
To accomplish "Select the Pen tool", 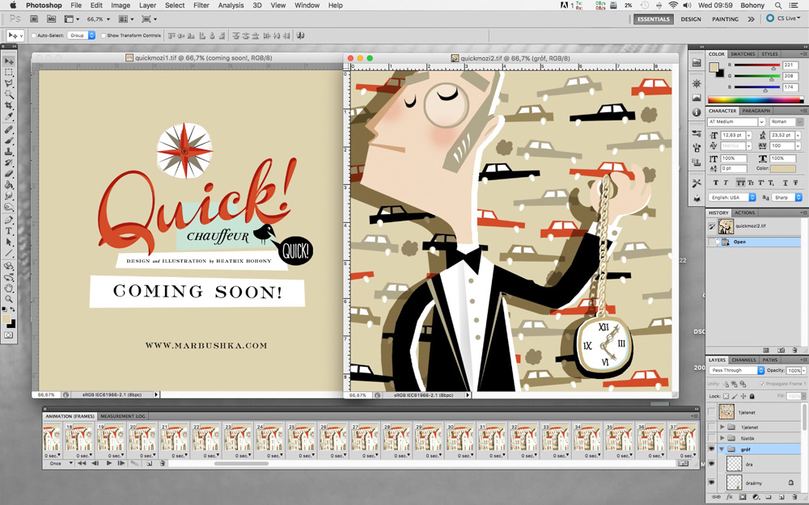I will 9,220.
